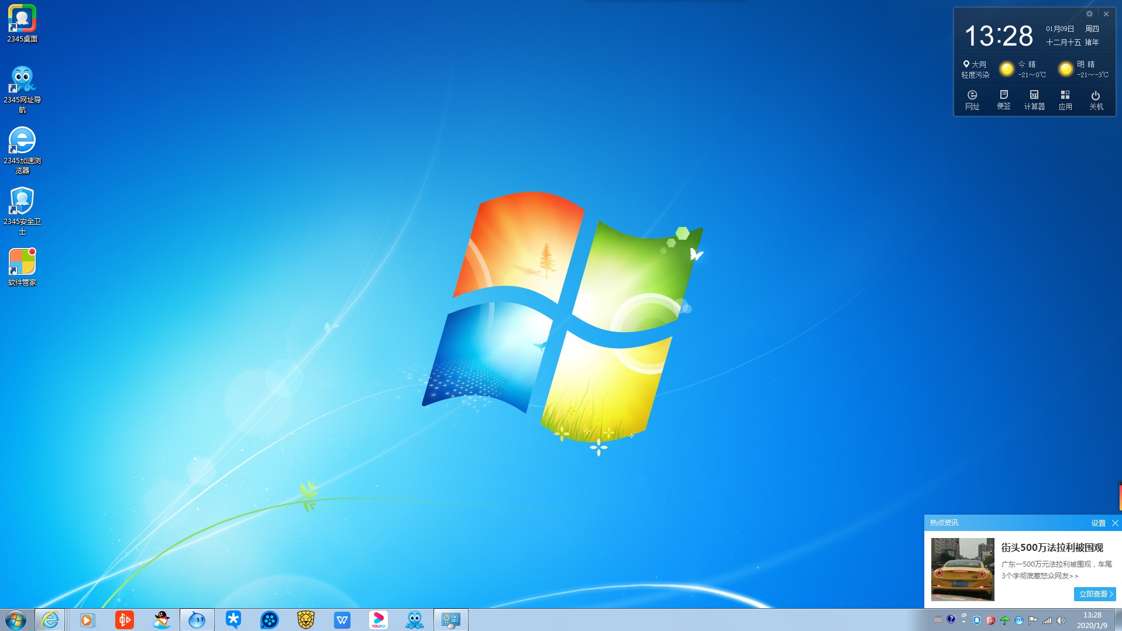Image resolution: width=1122 pixels, height=631 pixels.
Task: Click the news summary text about 法拉利
Action: [1056, 570]
